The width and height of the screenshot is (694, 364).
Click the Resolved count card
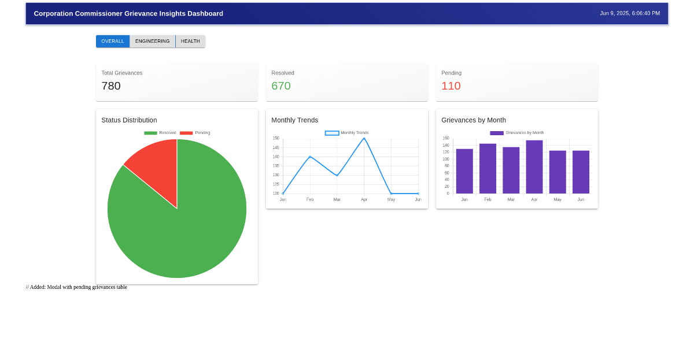pyautogui.click(x=346, y=82)
